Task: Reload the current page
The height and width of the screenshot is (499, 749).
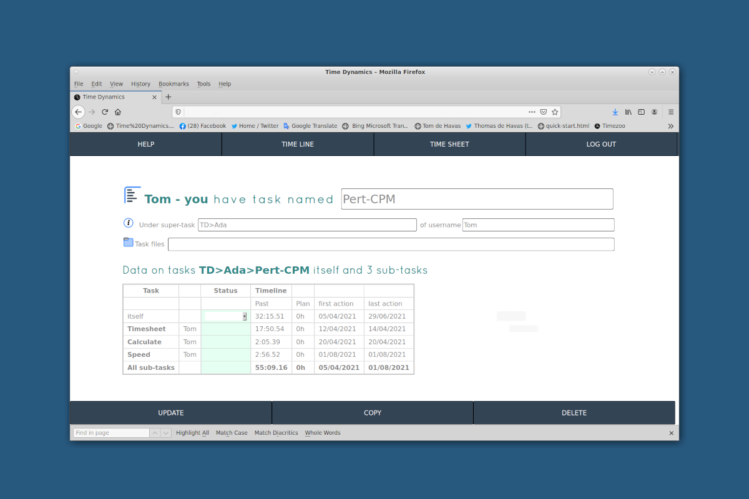Action: pyautogui.click(x=105, y=112)
